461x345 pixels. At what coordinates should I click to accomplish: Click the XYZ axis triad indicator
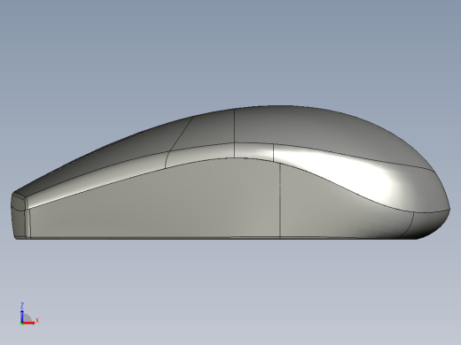point(29,314)
